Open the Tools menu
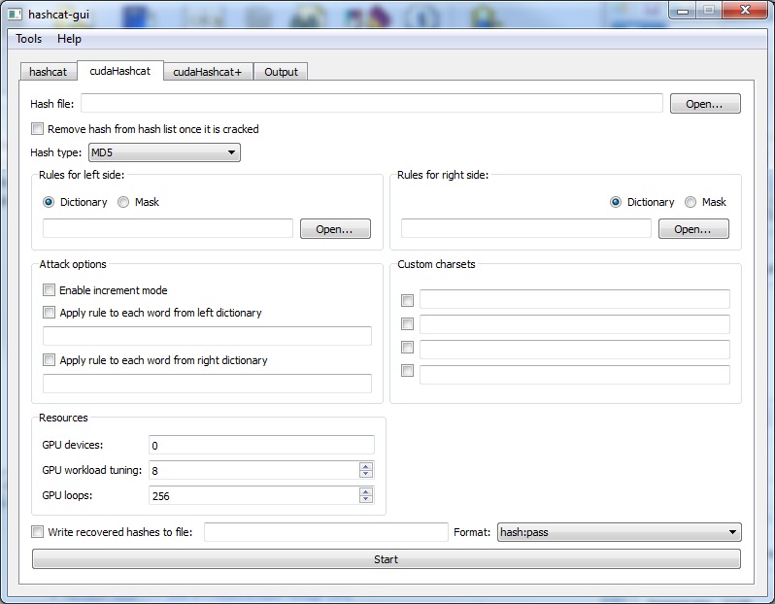 point(29,39)
